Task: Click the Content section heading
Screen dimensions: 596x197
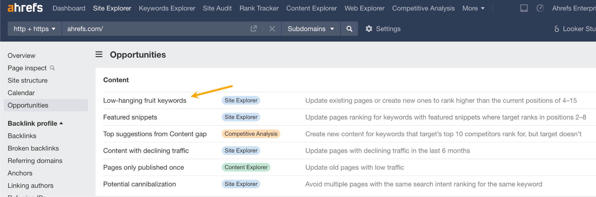Action: click(116, 80)
